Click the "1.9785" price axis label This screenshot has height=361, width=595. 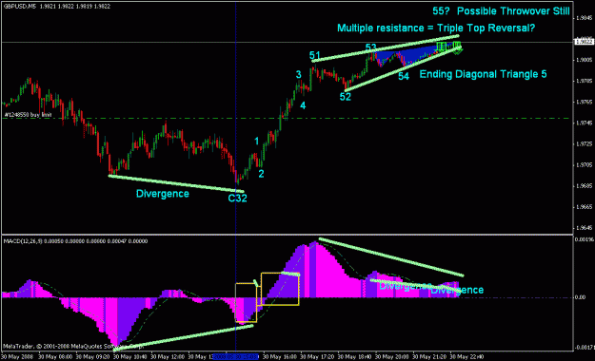tap(584, 81)
